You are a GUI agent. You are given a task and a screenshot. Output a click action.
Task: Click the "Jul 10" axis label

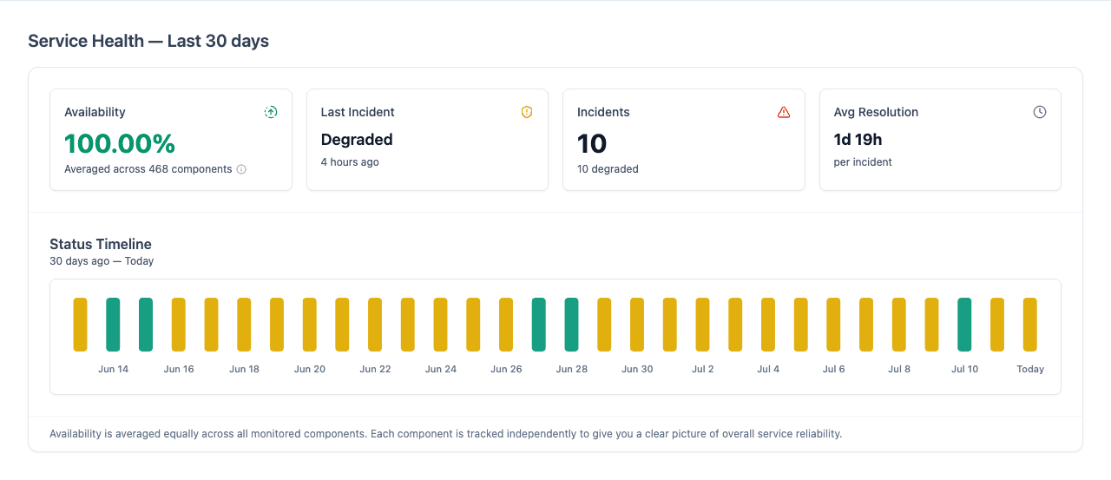coord(964,369)
